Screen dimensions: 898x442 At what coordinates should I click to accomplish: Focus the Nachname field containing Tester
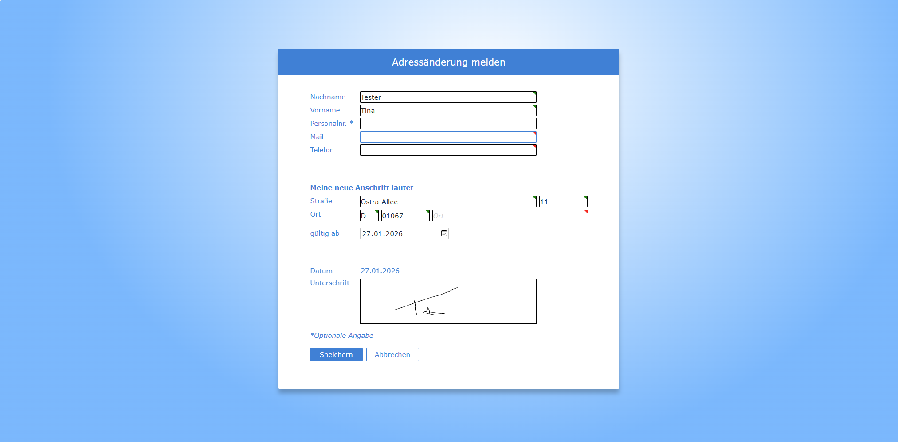point(448,97)
